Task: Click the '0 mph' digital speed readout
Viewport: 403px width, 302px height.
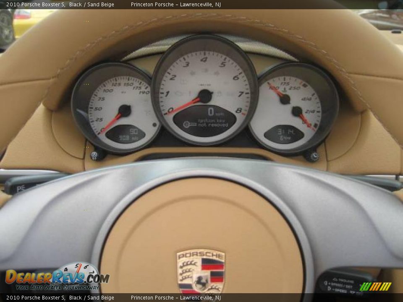Action: click(x=216, y=112)
